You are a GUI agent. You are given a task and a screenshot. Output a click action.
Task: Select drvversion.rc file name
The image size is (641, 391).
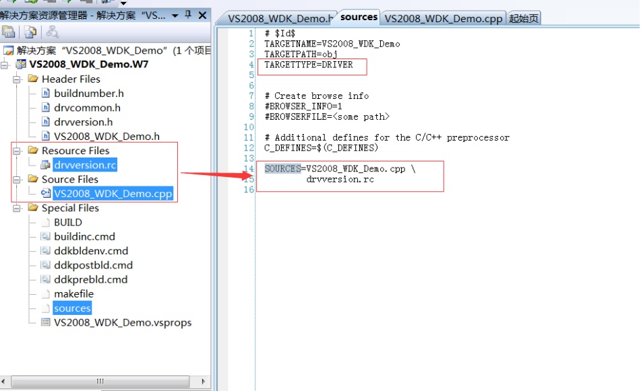85,165
